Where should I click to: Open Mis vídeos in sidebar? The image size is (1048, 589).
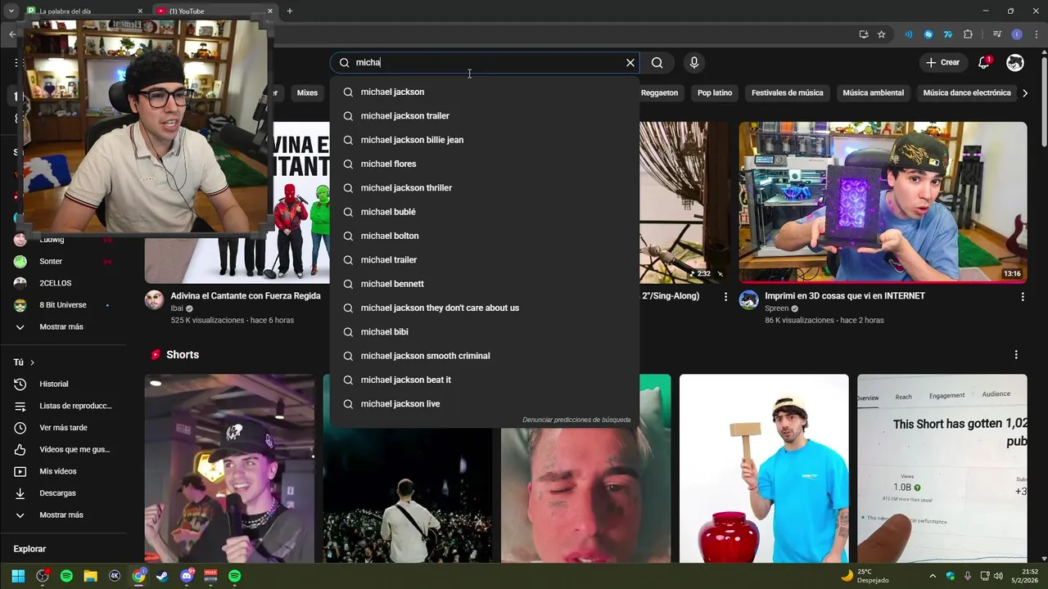point(64,471)
